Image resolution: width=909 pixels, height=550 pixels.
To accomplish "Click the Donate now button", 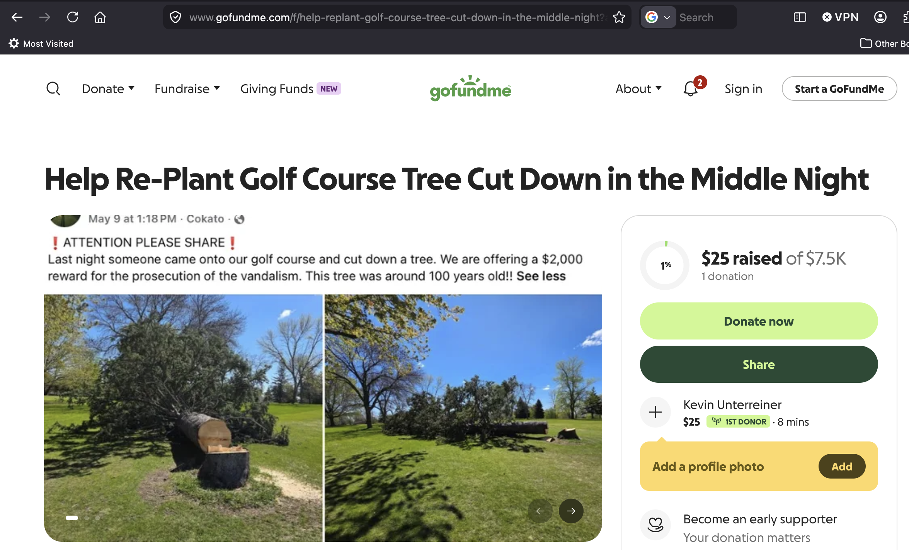I will pos(759,321).
